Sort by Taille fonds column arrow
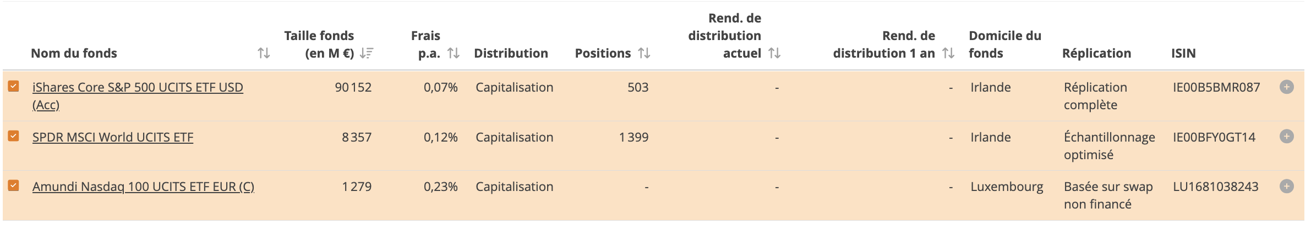1311x225 pixels. [x=367, y=53]
